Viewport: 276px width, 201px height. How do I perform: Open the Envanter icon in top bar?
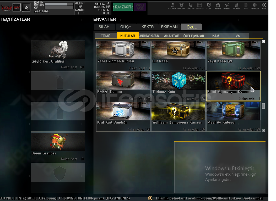tap(200, 6)
